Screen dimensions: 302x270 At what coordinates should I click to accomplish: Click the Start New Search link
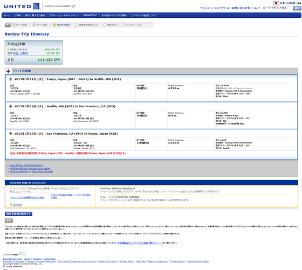click(x=42, y=171)
